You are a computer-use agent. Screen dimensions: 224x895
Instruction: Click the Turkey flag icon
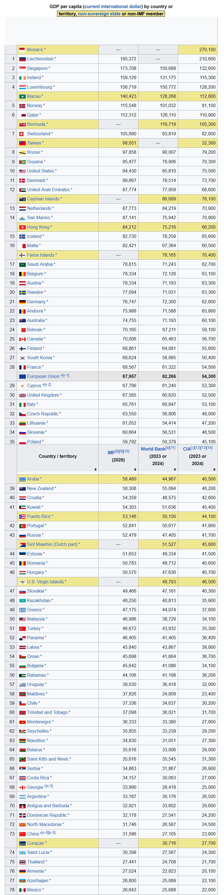22,629
